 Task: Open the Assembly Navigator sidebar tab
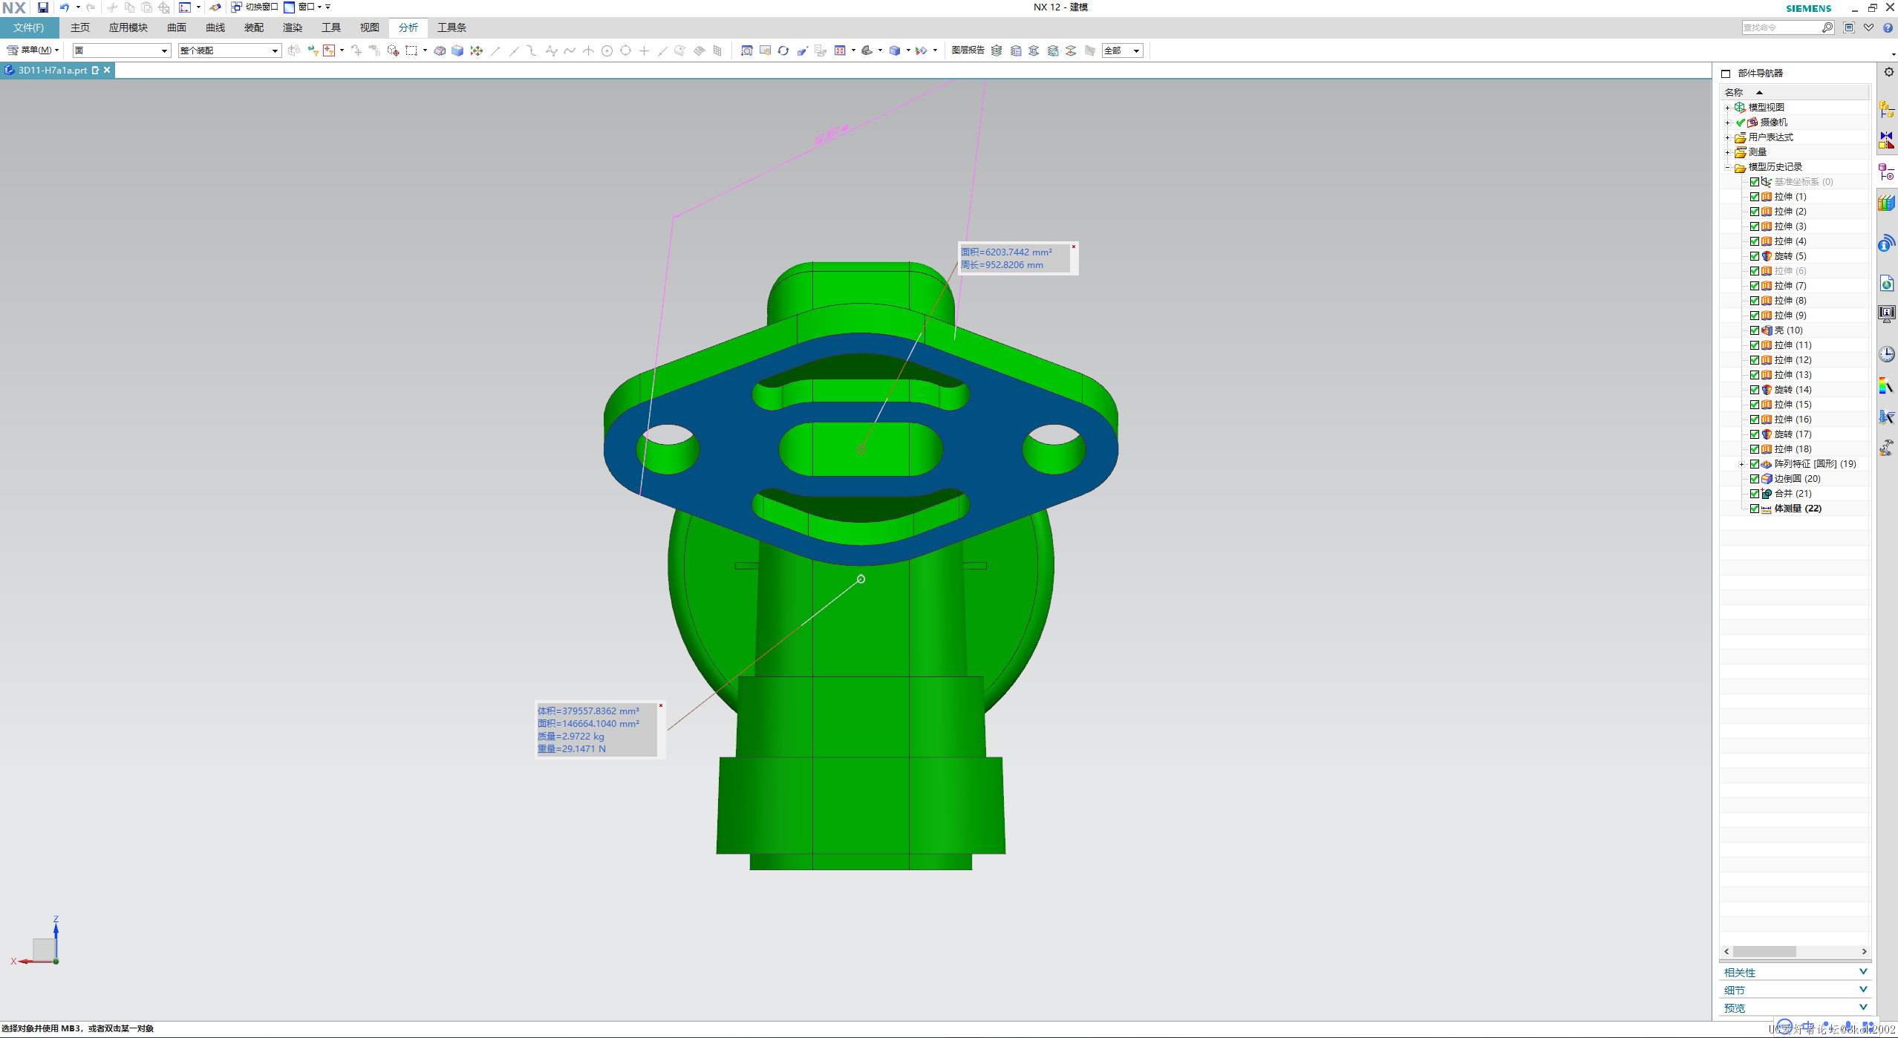pyautogui.click(x=1887, y=110)
